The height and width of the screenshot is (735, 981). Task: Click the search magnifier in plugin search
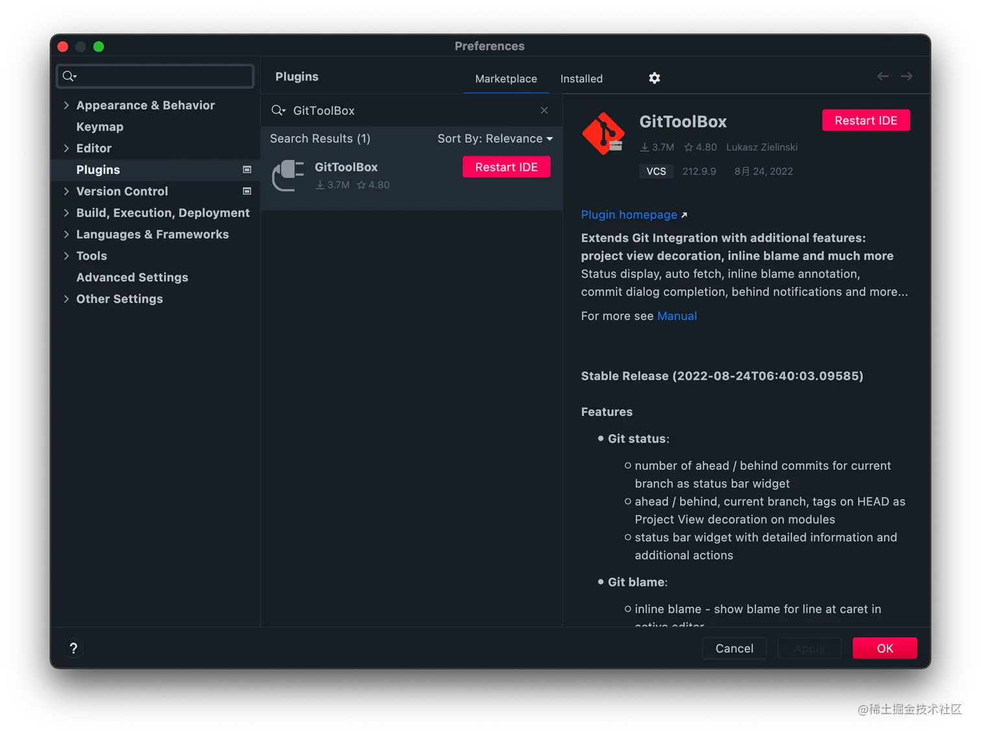click(x=278, y=110)
